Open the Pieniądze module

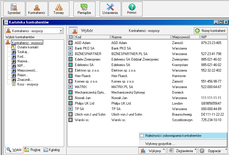pos(84,9)
